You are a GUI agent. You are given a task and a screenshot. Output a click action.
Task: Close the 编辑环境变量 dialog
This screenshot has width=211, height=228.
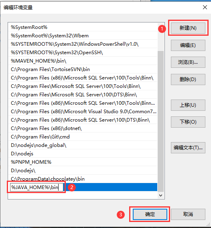[205, 7]
